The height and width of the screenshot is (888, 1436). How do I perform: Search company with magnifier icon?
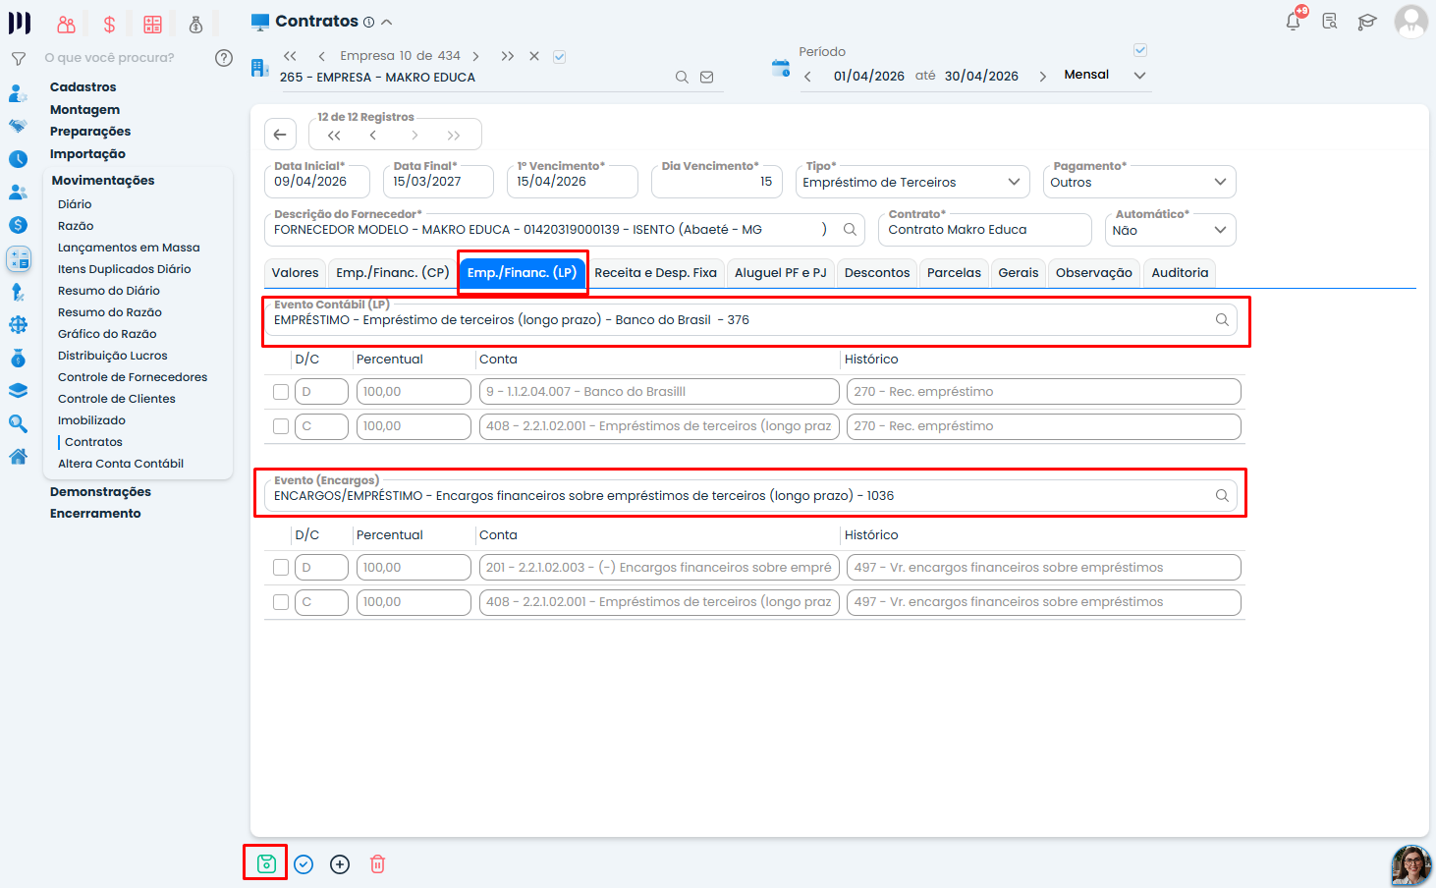point(682,77)
